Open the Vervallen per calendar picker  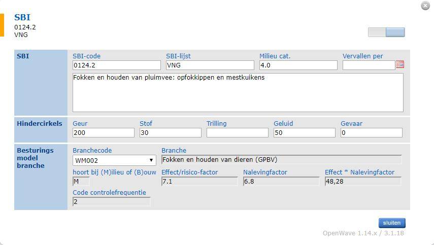(x=399, y=65)
